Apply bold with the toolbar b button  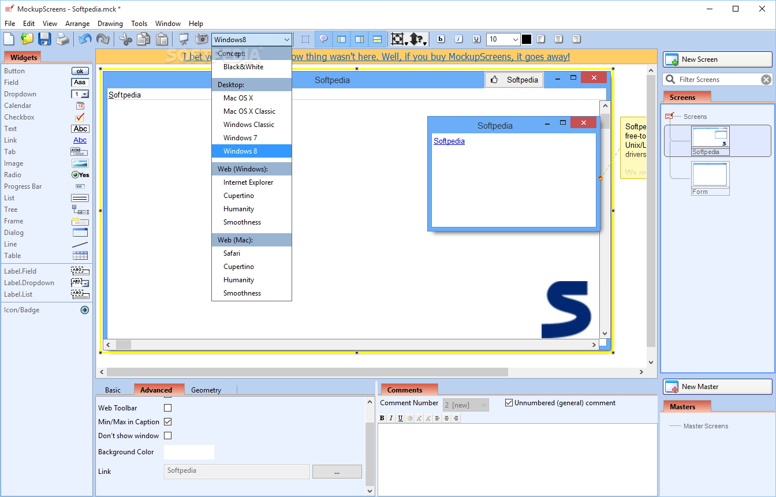coord(441,39)
